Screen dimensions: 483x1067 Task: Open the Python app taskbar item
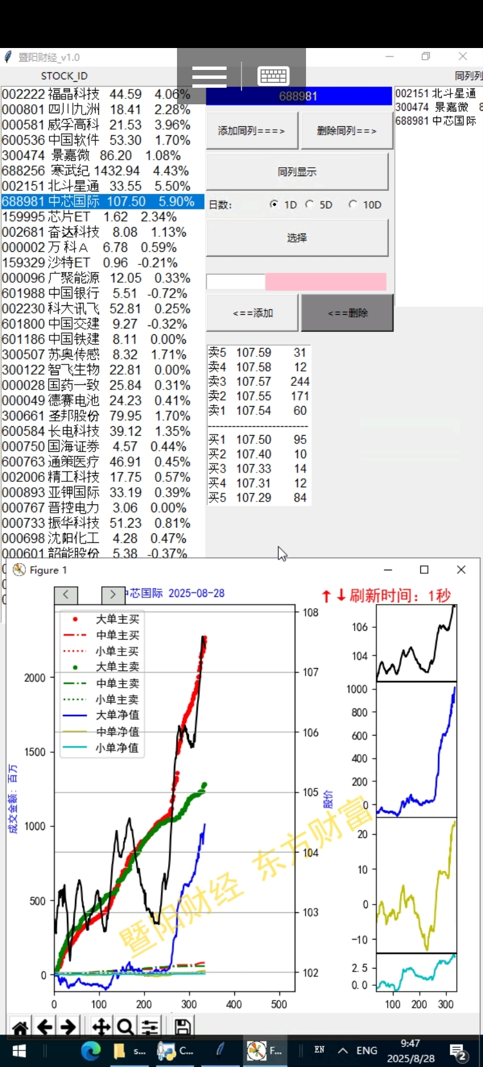(x=175, y=1051)
